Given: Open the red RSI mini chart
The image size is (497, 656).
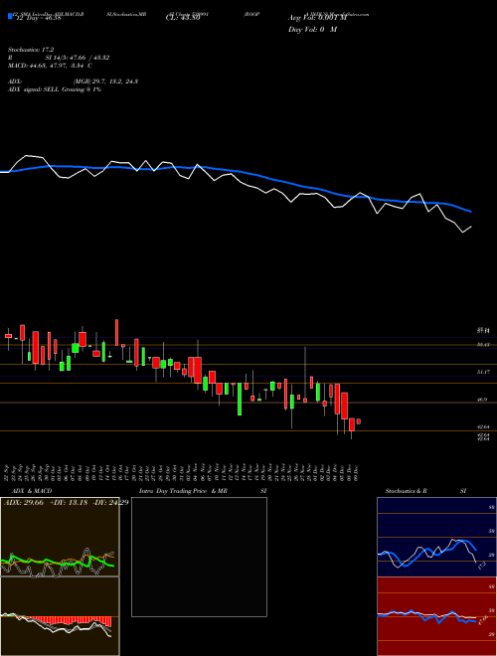Looking at the screenshot, I should pyautogui.click(x=436, y=616).
